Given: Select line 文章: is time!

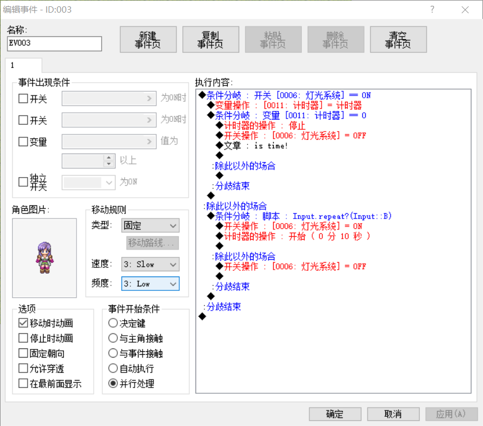Looking at the screenshot, I should pyautogui.click(x=252, y=145).
